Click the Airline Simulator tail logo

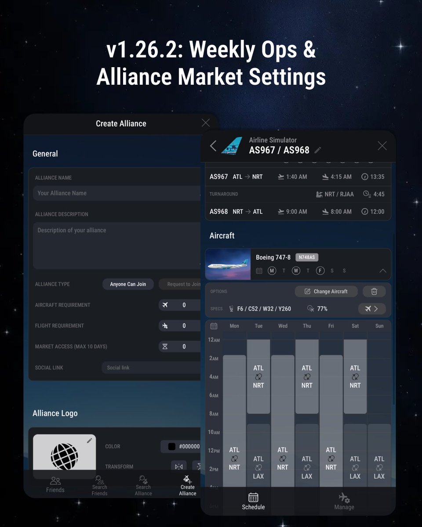point(232,145)
